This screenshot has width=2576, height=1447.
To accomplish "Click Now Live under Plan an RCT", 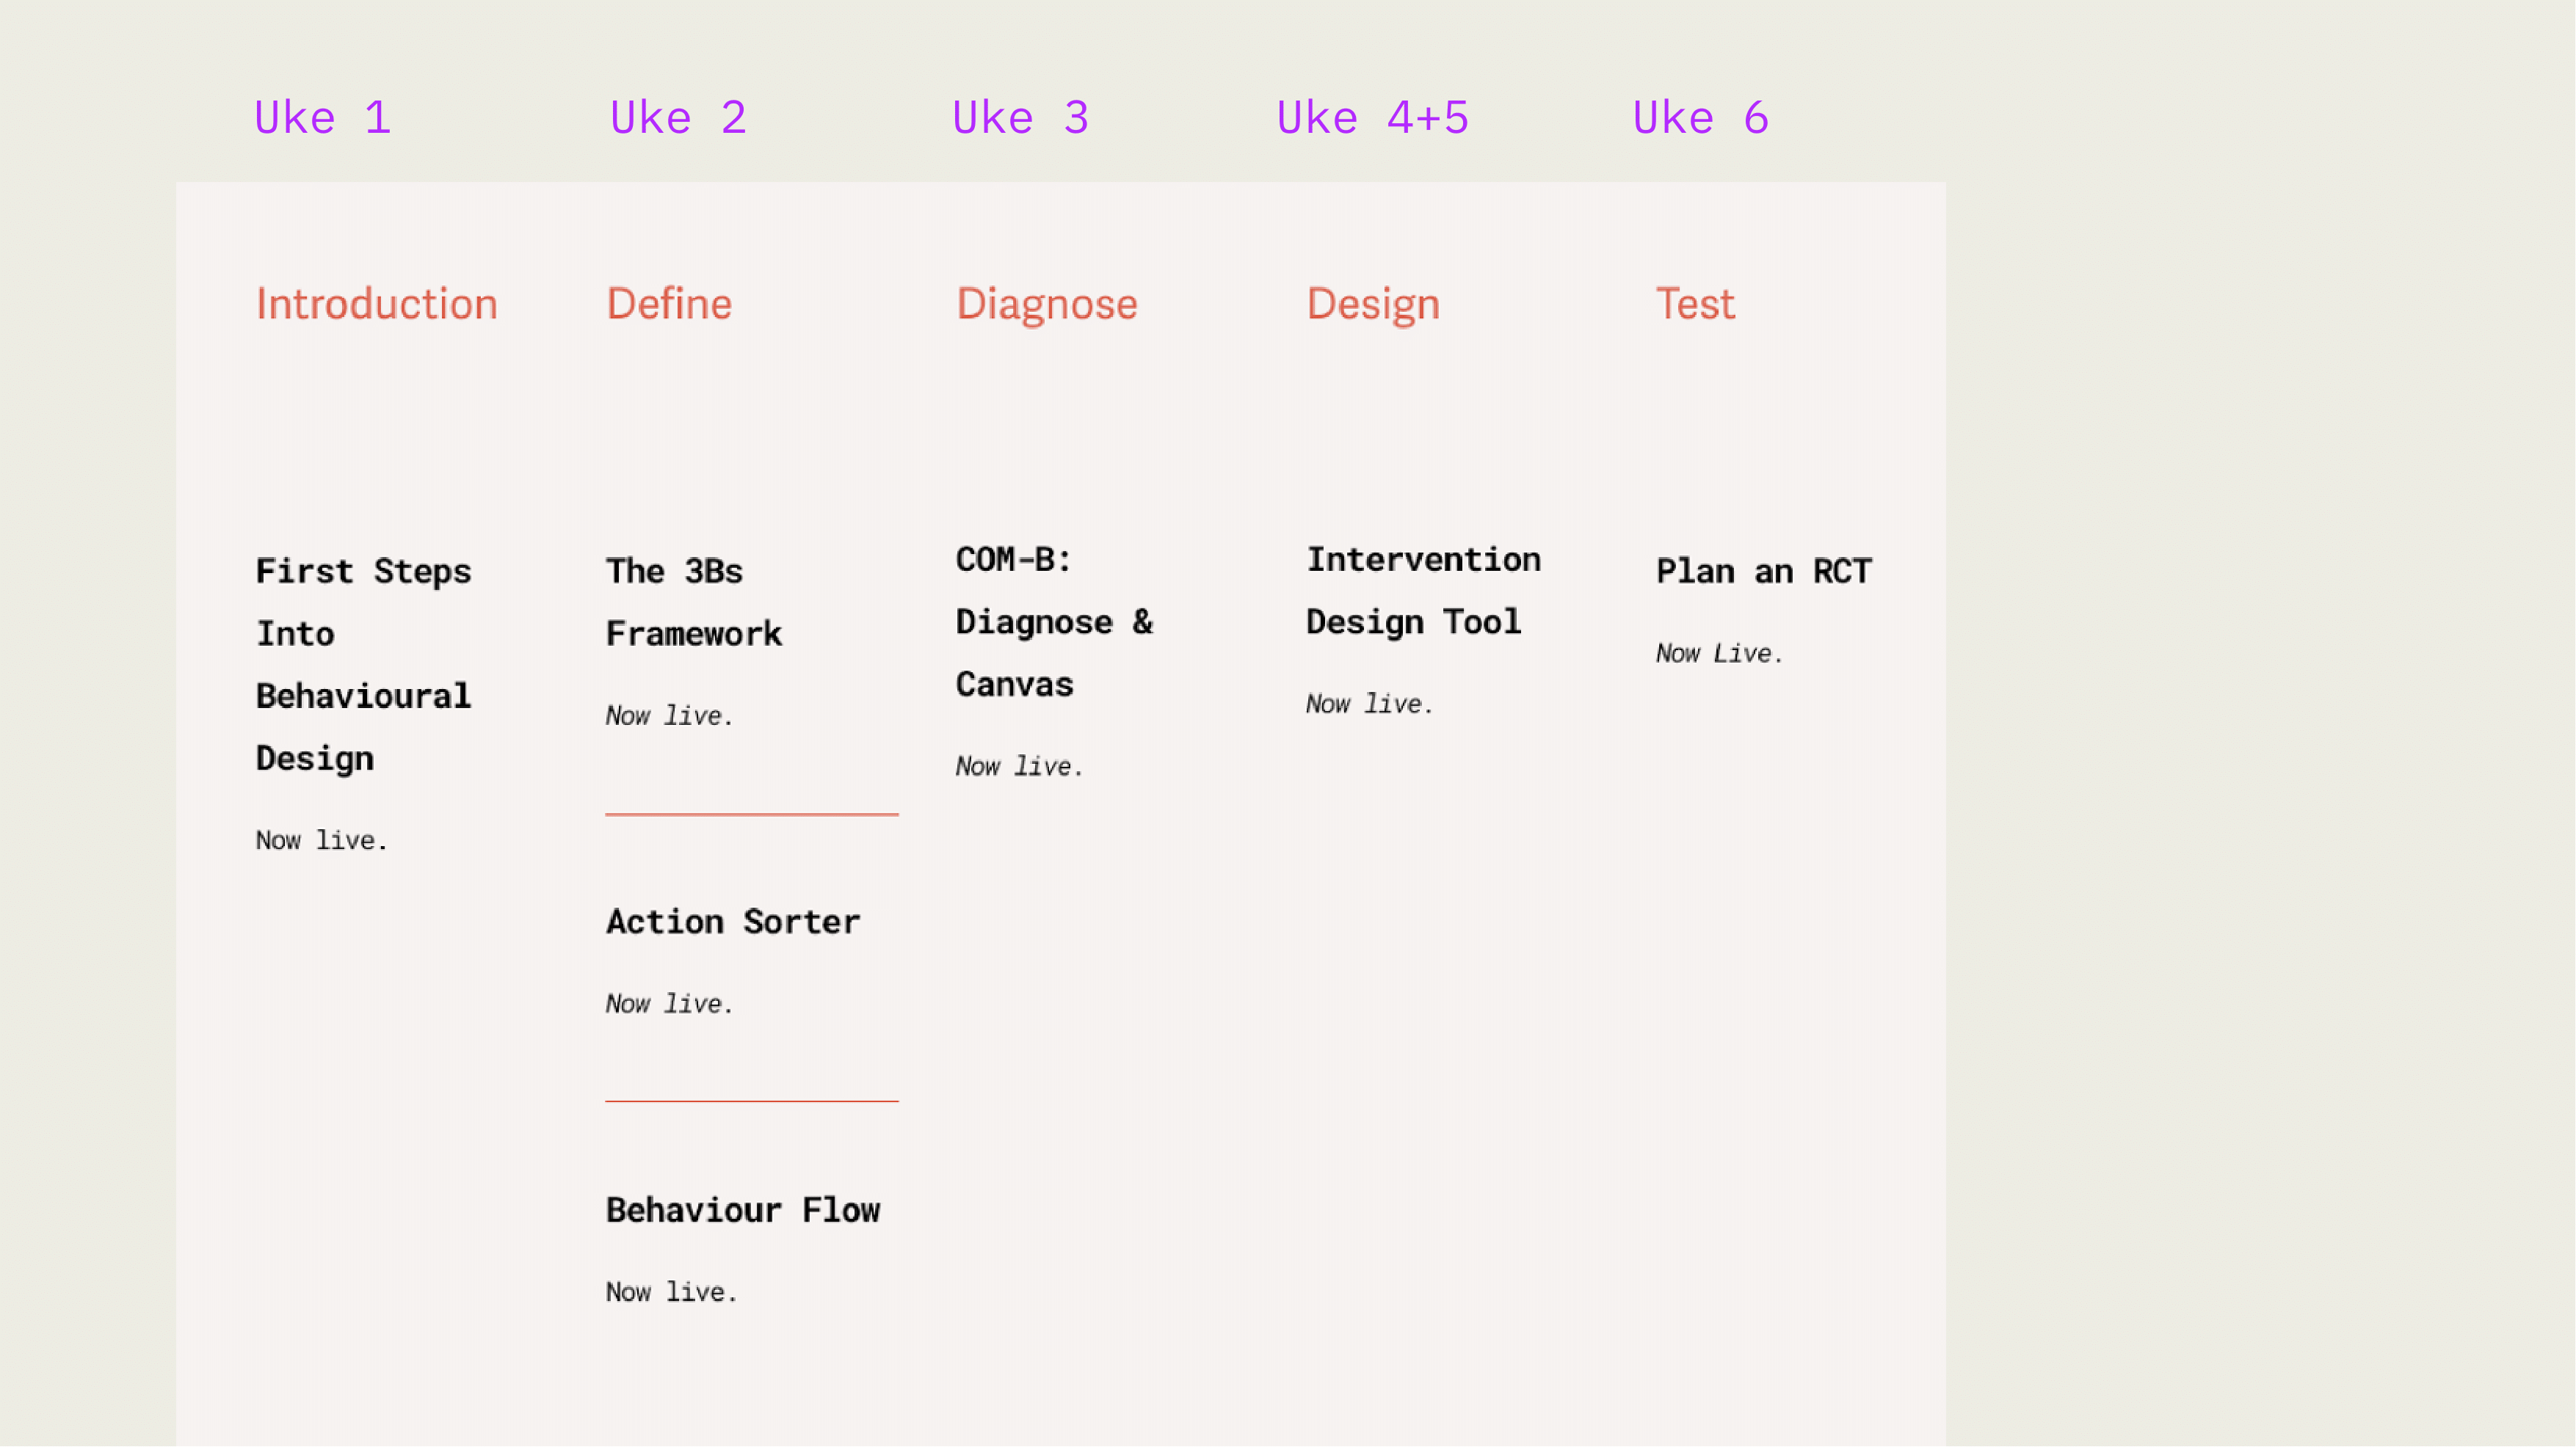I will (x=1719, y=654).
